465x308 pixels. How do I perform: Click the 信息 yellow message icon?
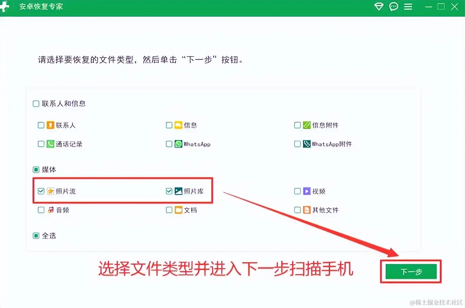coord(178,125)
